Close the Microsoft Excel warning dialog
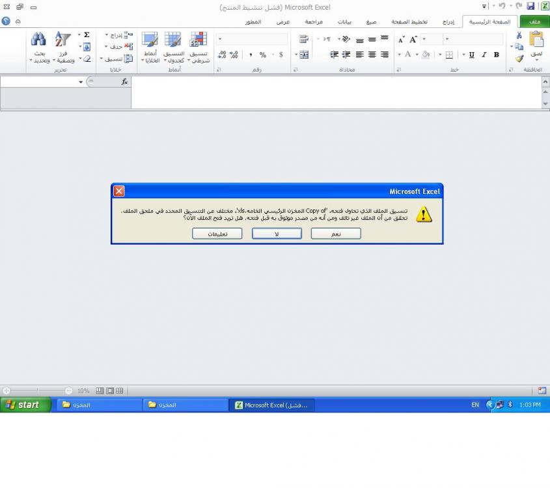 click(119, 191)
